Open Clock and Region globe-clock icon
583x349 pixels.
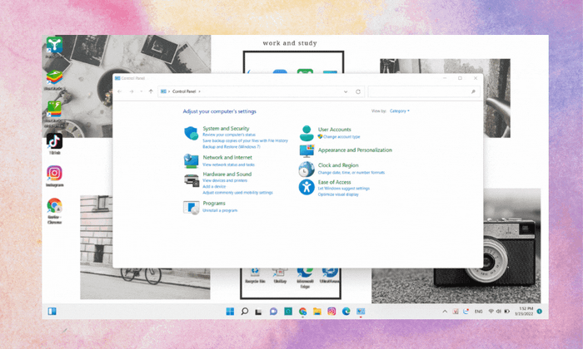pos(306,170)
